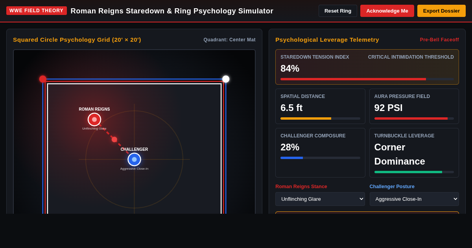Viewport: 472px width, 248px height.
Task: Click the Pre-Bell Faceoff status label
Action: click(x=439, y=40)
